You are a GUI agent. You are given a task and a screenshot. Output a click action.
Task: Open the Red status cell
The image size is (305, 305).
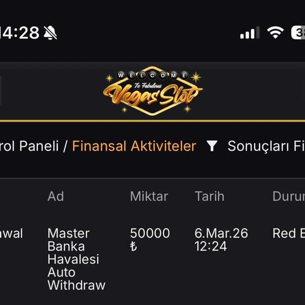pos(288,233)
